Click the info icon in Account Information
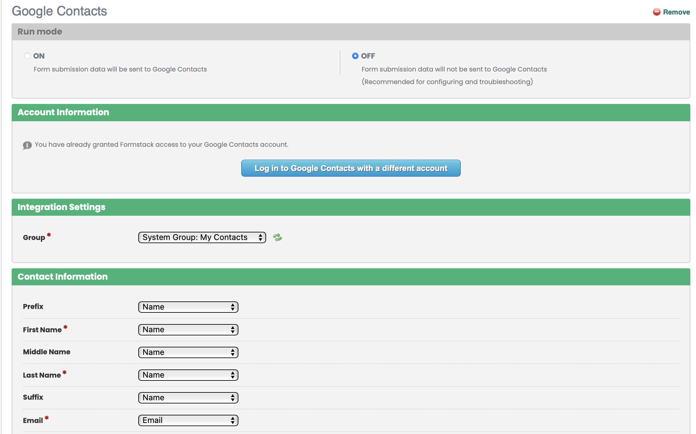Image resolution: width=696 pixels, height=434 pixels. 27,145
